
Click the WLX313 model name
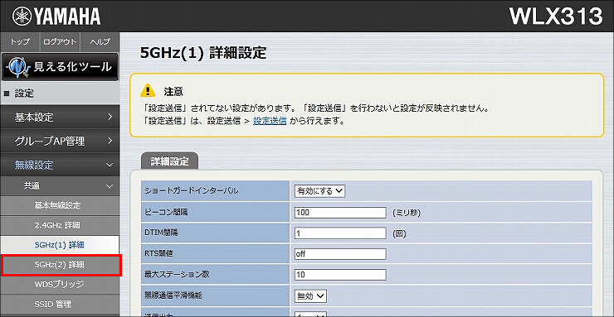pos(556,17)
